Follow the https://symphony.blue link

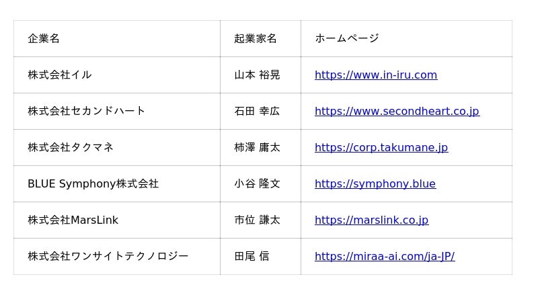pyautogui.click(x=375, y=184)
